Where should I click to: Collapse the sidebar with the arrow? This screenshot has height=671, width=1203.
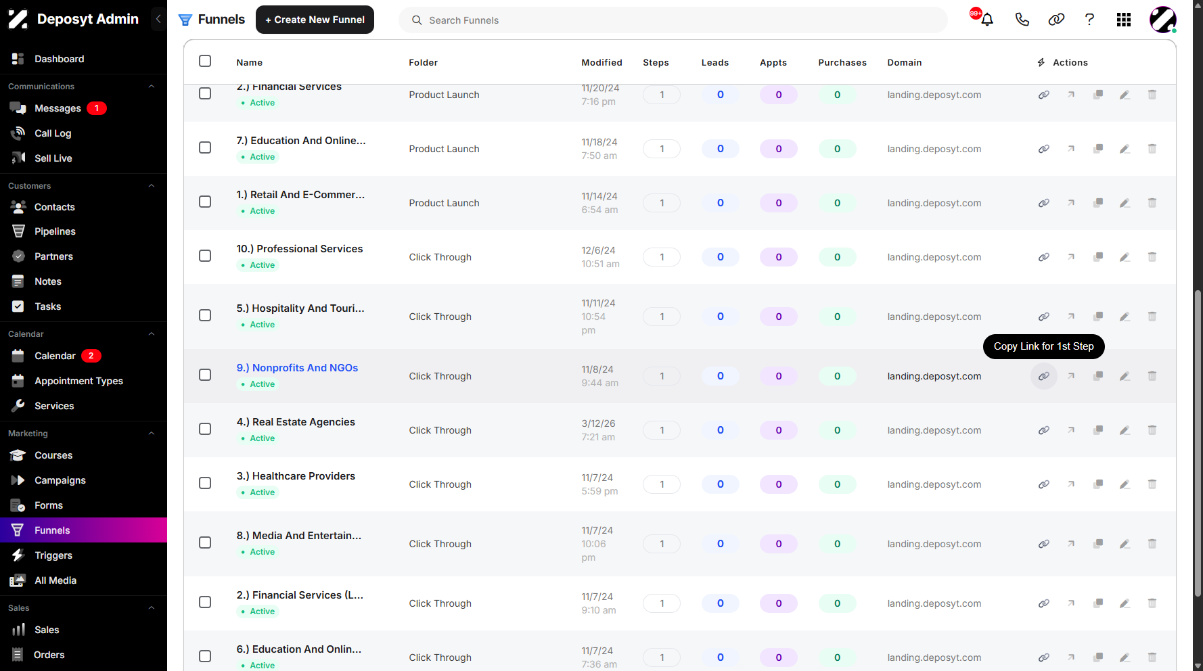point(158,19)
